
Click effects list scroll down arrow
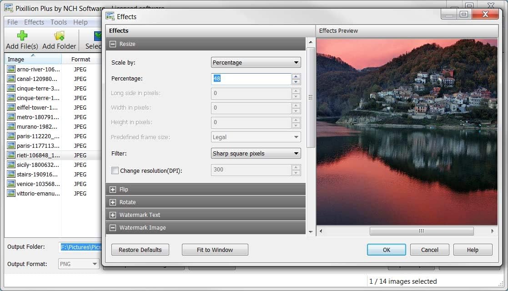click(x=311, y=232)
